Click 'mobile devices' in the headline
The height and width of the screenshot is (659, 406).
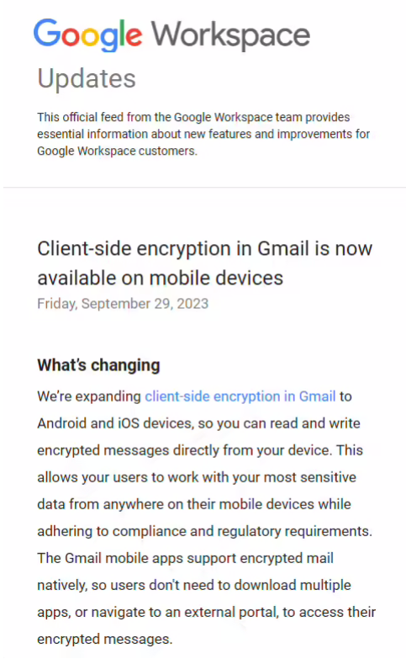216,278
